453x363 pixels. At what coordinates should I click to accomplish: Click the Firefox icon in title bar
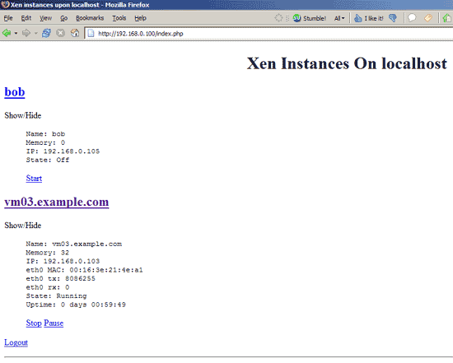(5, 5)
